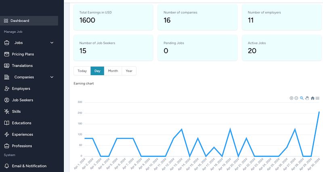Click the Active Jobs card
323x172 pixels.
pos(282,48)
